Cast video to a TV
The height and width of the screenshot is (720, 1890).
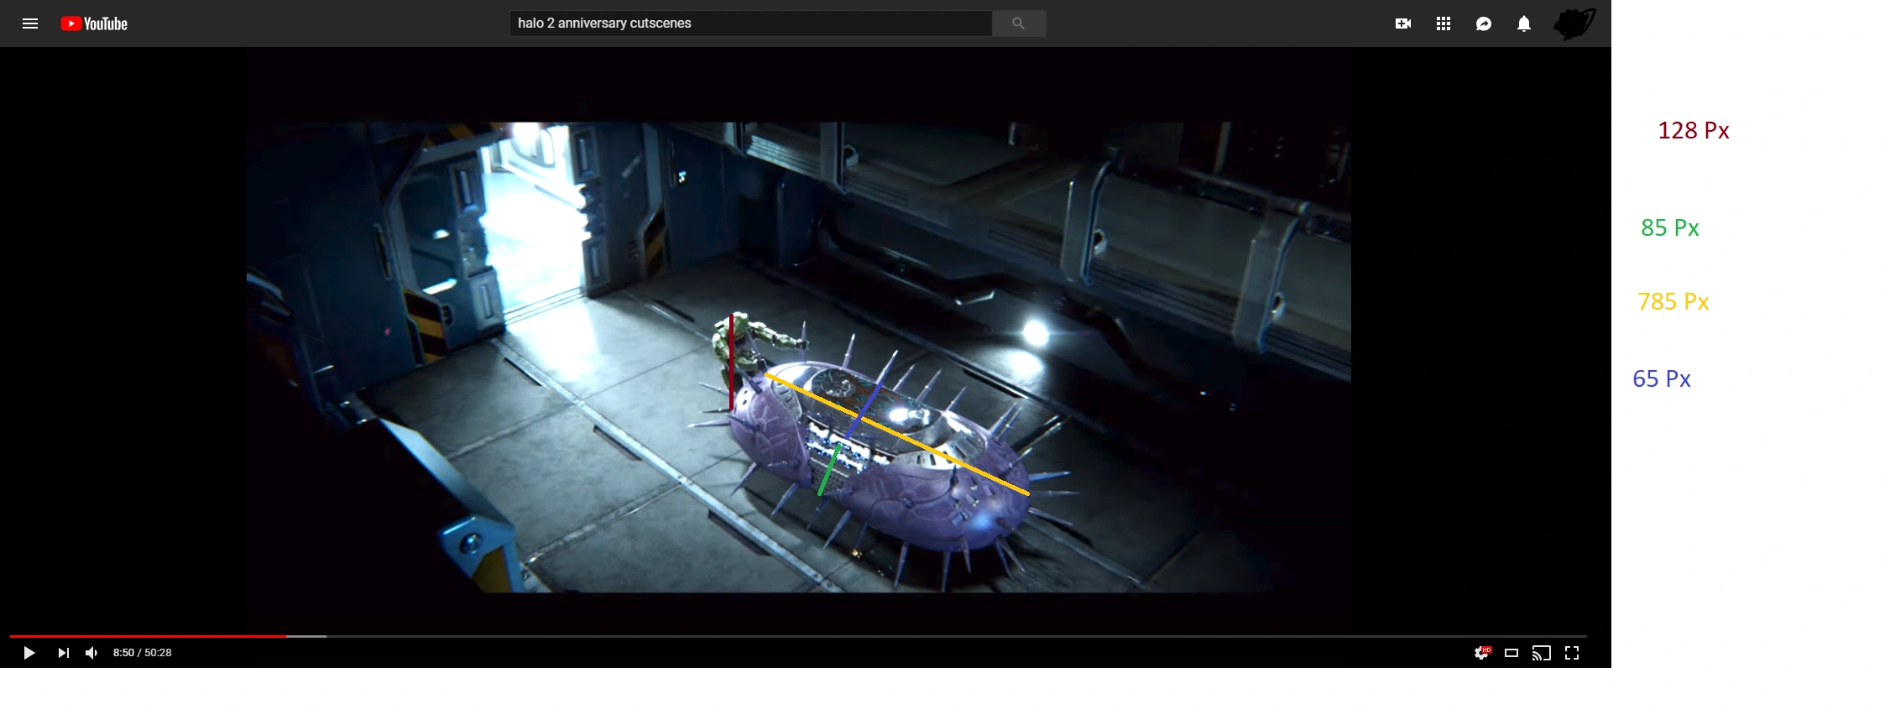(1542, 653)
